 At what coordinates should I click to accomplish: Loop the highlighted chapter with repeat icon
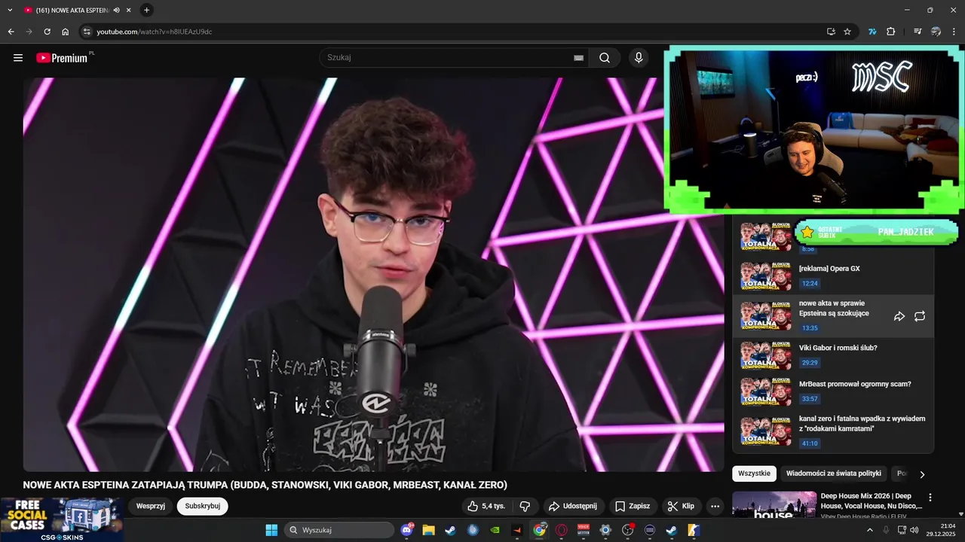coord(920,317)
